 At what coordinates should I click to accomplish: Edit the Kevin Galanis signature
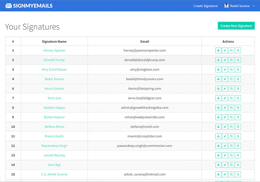coord(225,89)
